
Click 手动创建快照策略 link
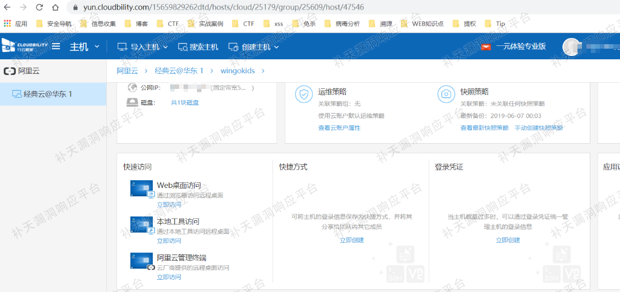coord(539,128)
